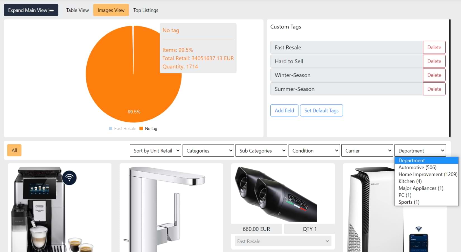
Task: Switch to Table View tab
Action: [77, 10]
